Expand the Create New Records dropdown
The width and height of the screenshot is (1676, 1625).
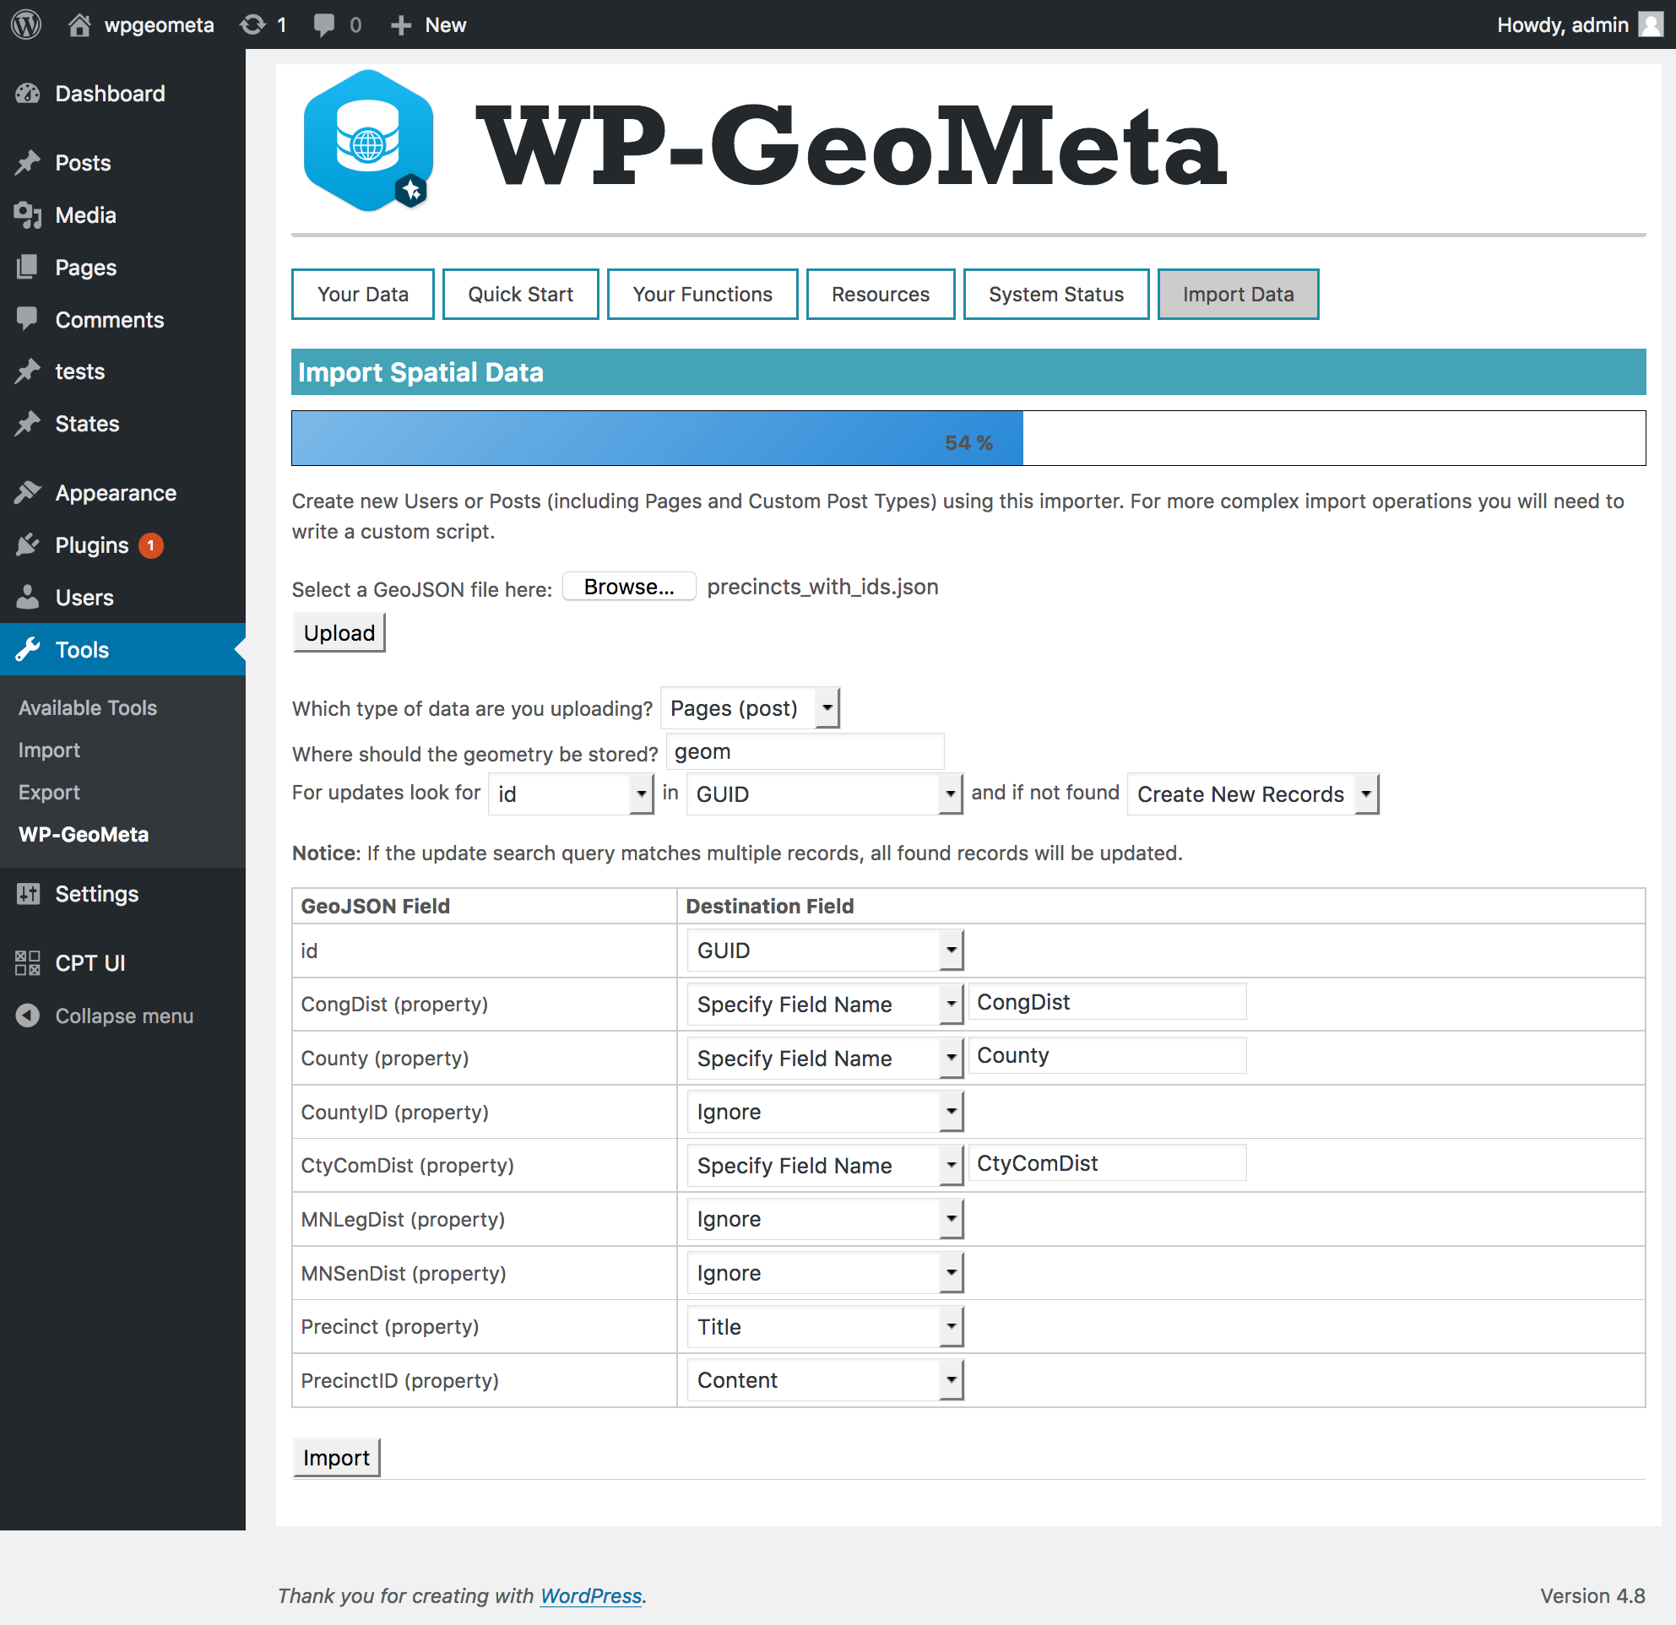coord(1252,794)
